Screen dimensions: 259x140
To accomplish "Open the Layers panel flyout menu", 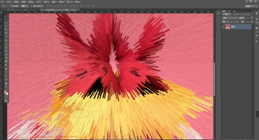I will pos(252,11).
